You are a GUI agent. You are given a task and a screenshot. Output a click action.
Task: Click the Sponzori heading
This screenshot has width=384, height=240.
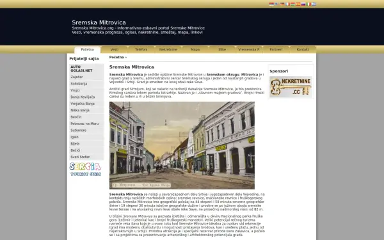[278, 71]
